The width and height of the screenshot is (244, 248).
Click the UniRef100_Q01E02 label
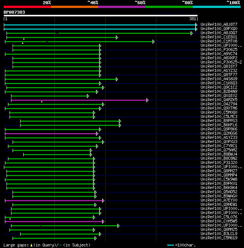[x=219, y=95]
